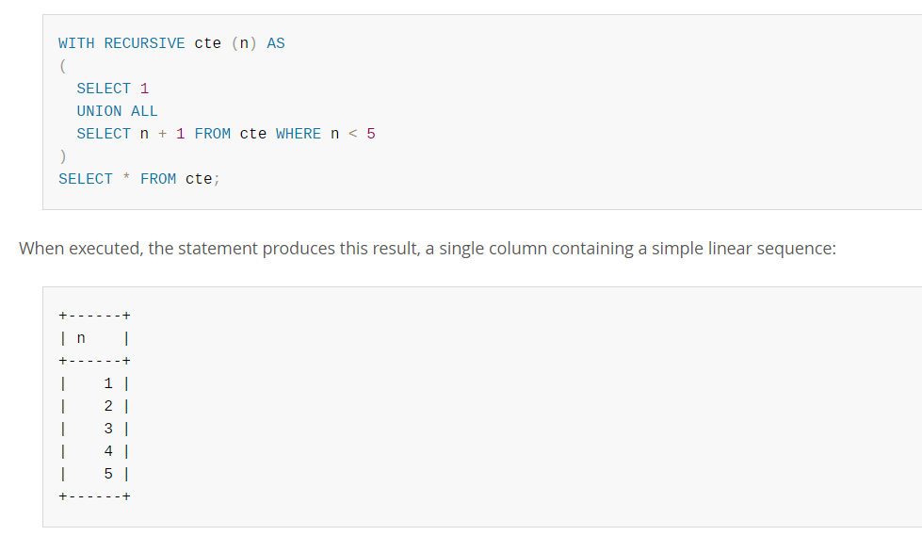Click the opening parenthesis below WITH RECURSIVE
This screenshot has height=552, width=922.
(x=63, y=66)
